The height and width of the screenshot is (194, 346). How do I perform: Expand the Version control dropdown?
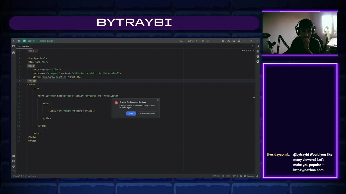click(47, 41)
